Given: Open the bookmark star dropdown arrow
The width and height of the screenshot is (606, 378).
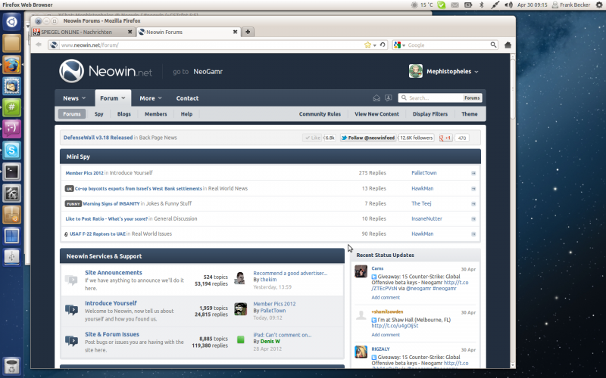Looking at the screenshot, I should point(374,45).
